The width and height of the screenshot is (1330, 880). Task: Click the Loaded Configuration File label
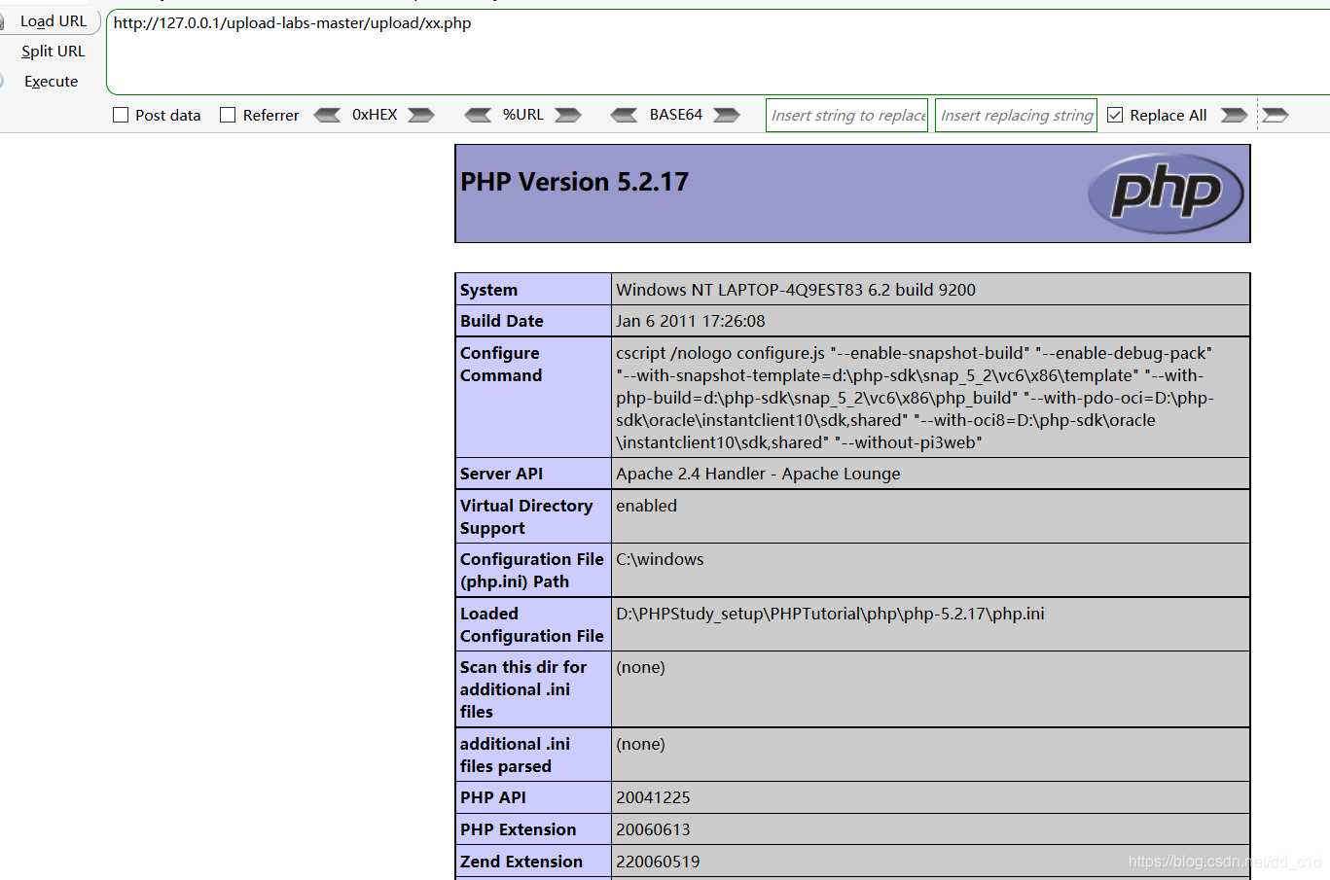click(534, 624)
